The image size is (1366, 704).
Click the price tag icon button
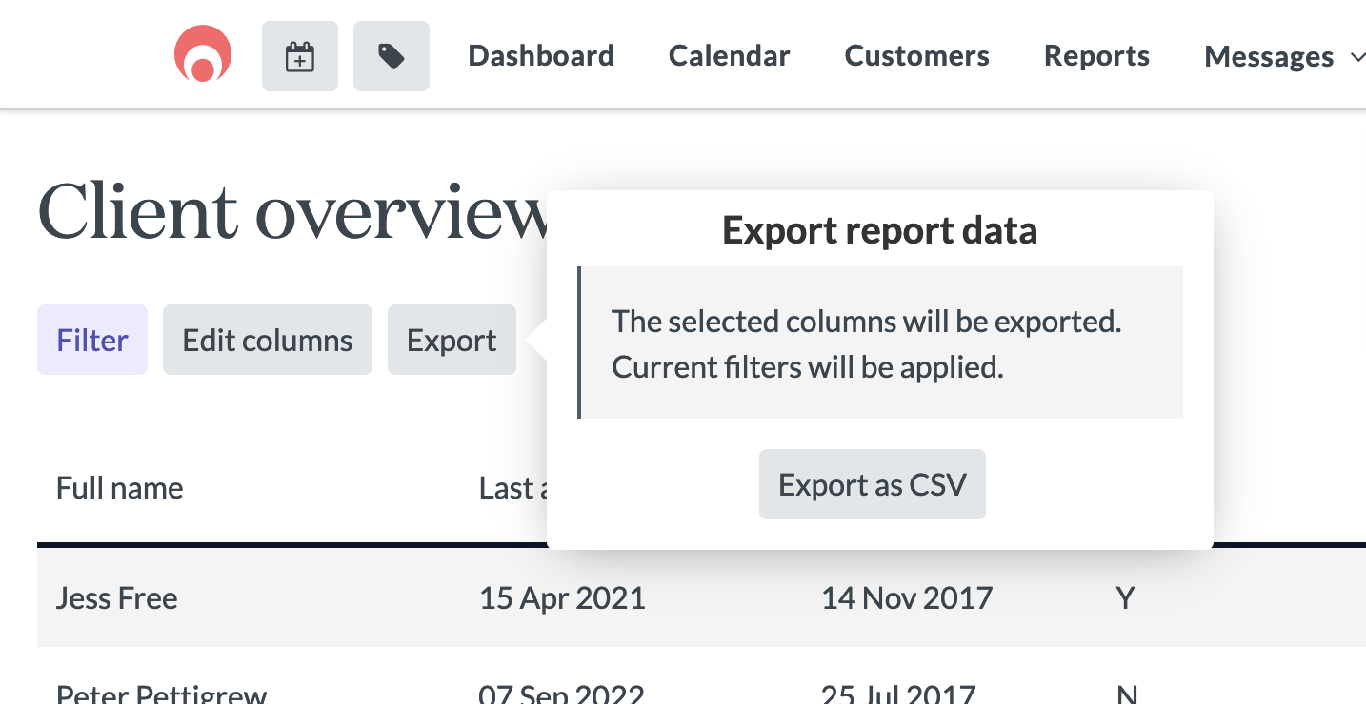(x=392, y=56)
